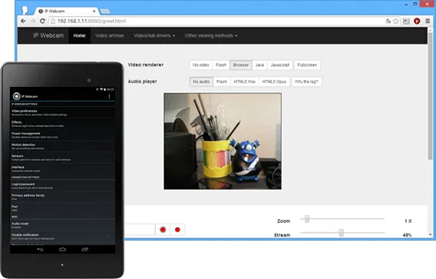Open the uBlock extension icon
Screen dimensions: 436x279
click(x=417, y=22)
